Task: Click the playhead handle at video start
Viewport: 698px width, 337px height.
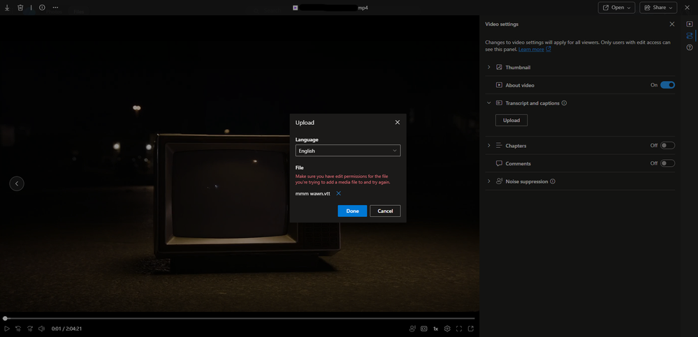Action: coord(5,318)
